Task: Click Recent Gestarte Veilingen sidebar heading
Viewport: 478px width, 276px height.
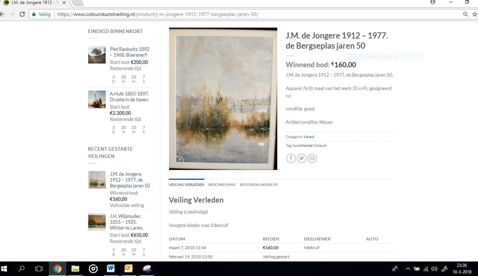Action: point(110,153)
